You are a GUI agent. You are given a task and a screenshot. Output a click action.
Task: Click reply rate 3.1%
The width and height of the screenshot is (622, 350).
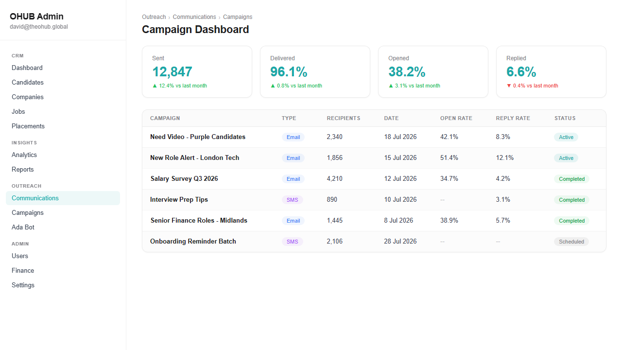pos(503,200)
